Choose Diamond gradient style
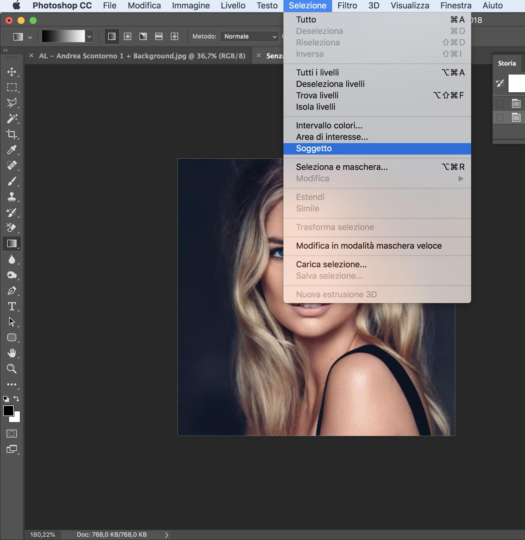 (174, 36)
